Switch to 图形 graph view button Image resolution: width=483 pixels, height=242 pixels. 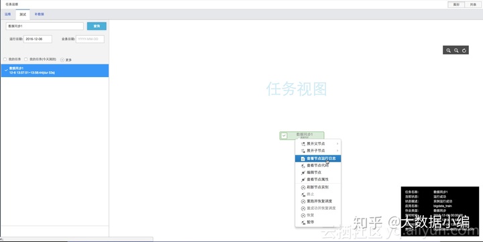pos(456,5)
